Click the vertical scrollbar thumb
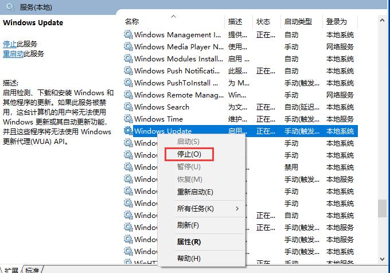390x273 pixels. tap(383, 208)
